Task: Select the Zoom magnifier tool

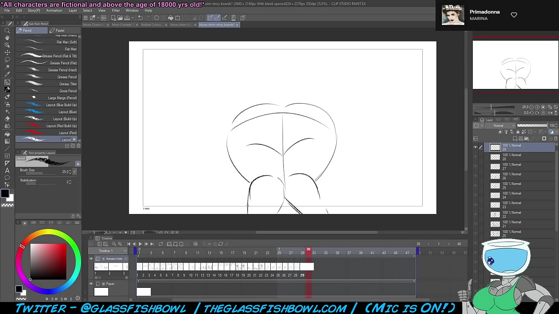Action: click(x=7, y=31)
